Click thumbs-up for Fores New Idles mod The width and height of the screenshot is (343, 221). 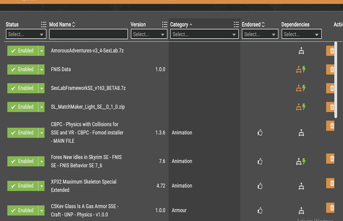pos(260,161)
